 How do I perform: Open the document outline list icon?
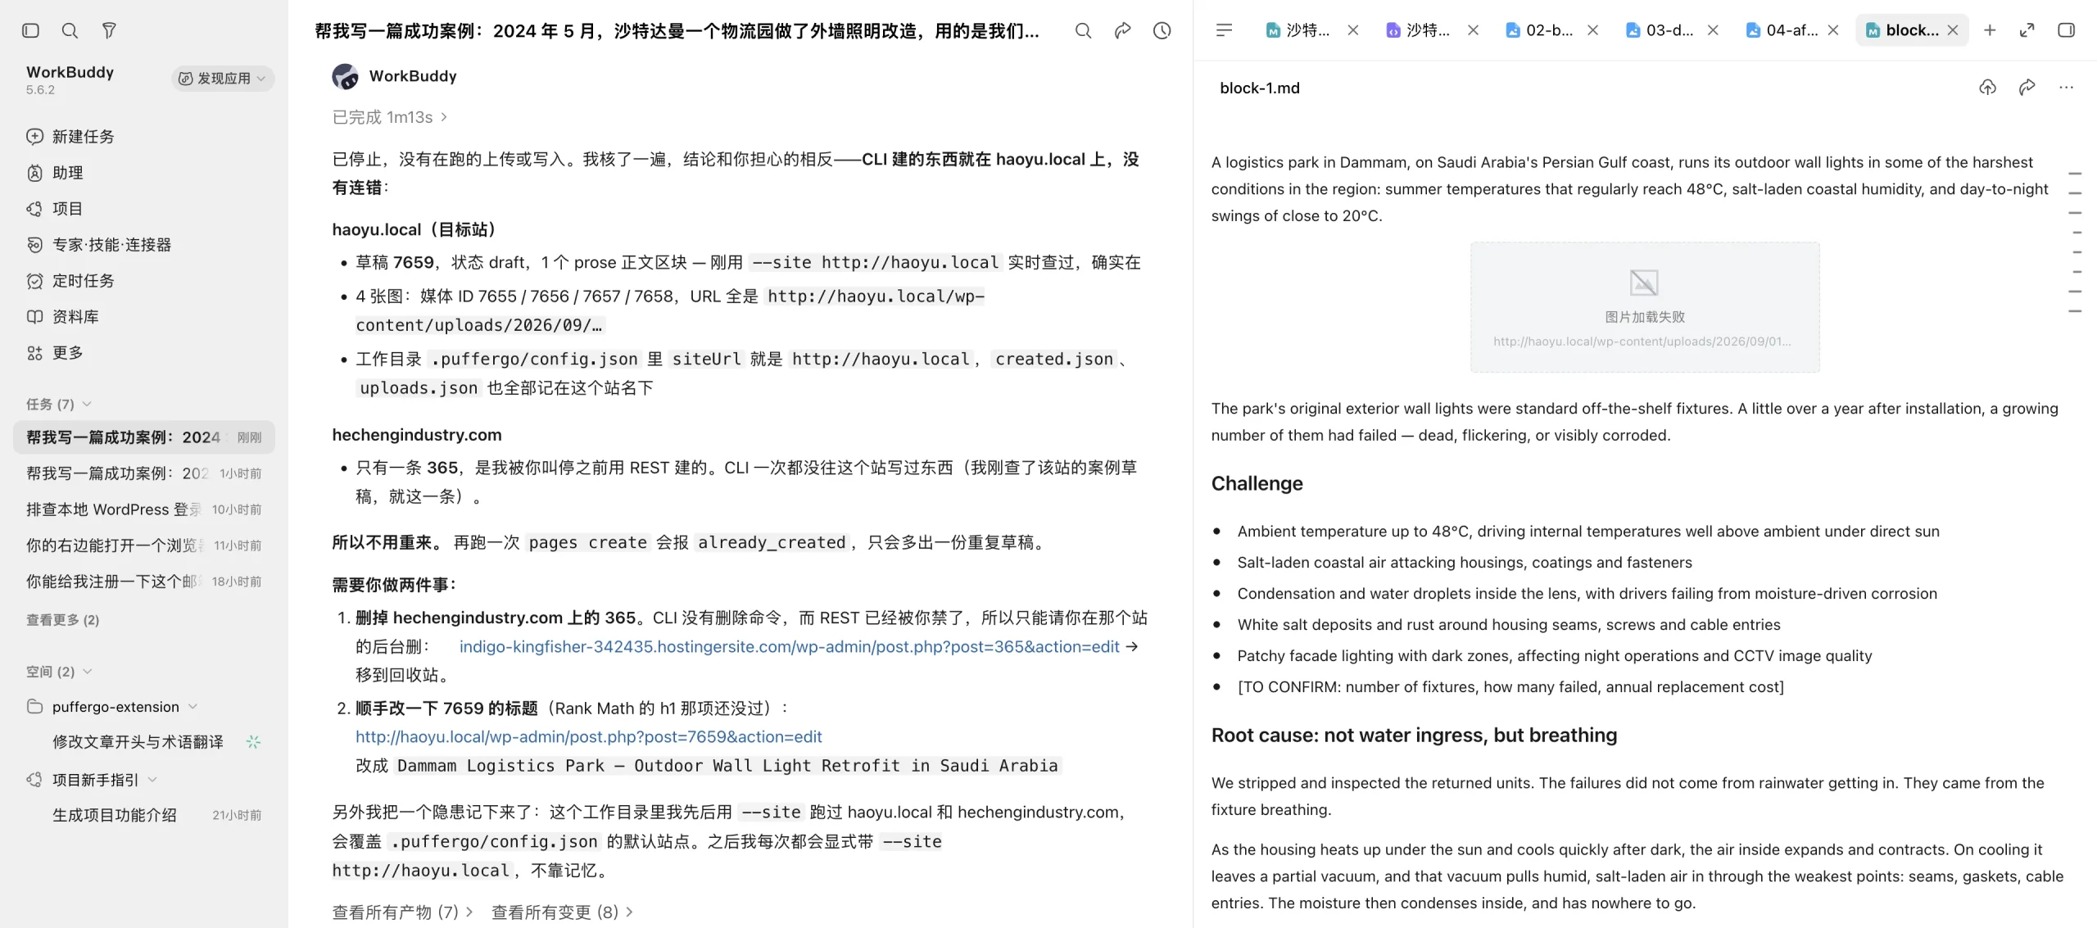[1224, 30]
